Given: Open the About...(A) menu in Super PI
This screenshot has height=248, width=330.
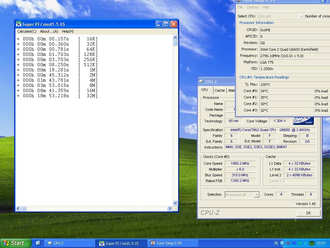Looking at the screenshot, I should coord(49,31).
